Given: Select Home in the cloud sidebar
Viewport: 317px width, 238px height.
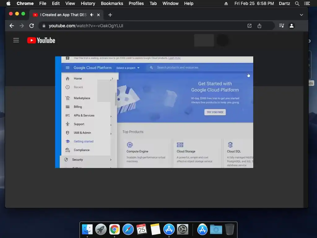Looking at the screenshot, I should [x=78, y=78].
